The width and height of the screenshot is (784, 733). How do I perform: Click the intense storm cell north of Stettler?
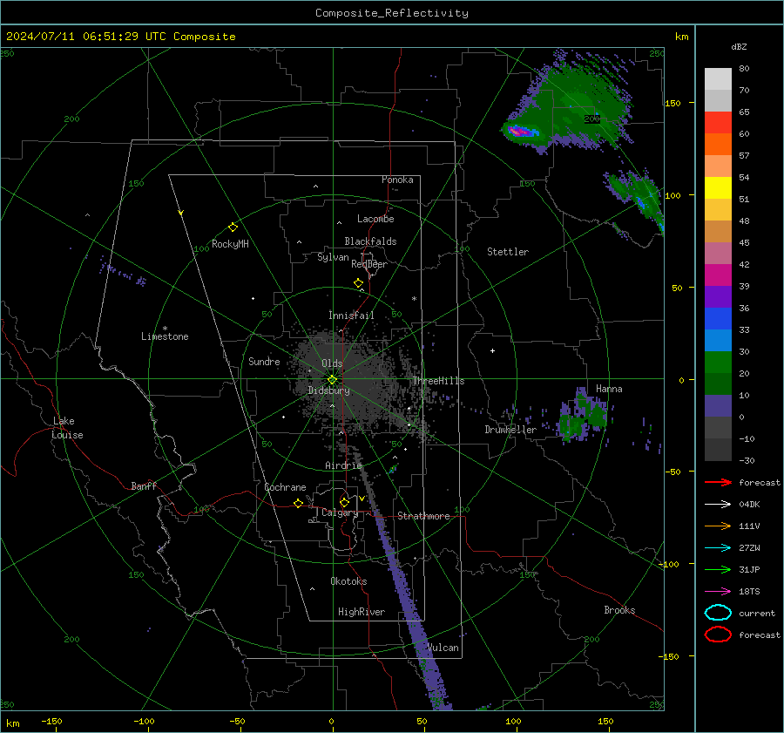tap(522, 132)
